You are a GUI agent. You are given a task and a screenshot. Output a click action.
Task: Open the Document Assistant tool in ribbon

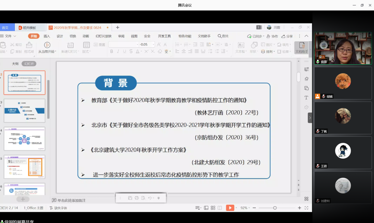coord(301,48)
